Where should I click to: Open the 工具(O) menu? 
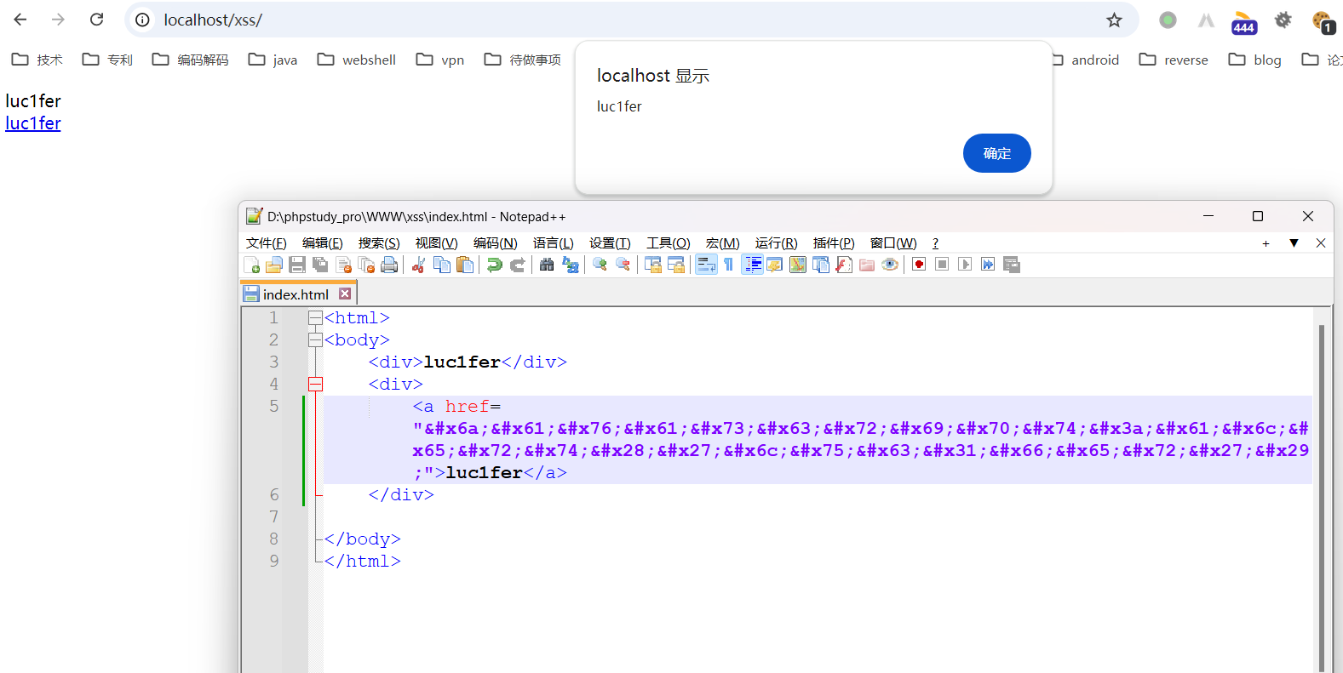(669, 243)
